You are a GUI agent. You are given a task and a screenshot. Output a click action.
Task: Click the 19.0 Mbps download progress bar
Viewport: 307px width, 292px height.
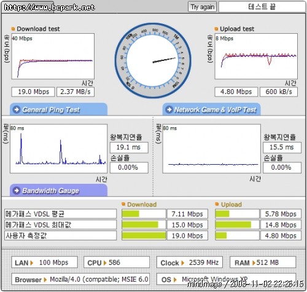coord(144,235)
